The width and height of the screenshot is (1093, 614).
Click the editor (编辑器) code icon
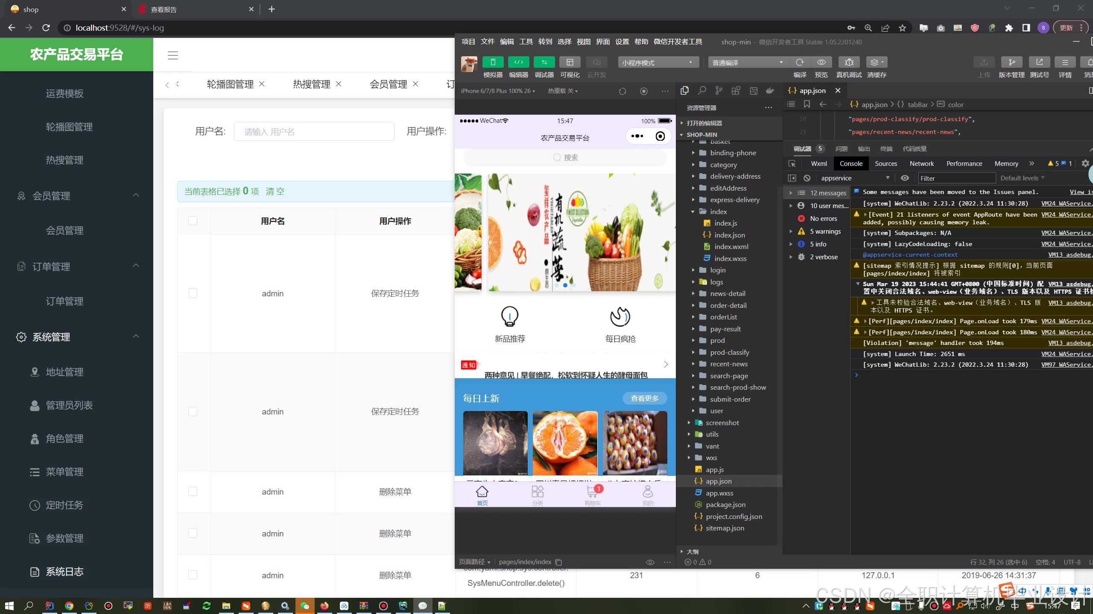[x=518, y=62]
